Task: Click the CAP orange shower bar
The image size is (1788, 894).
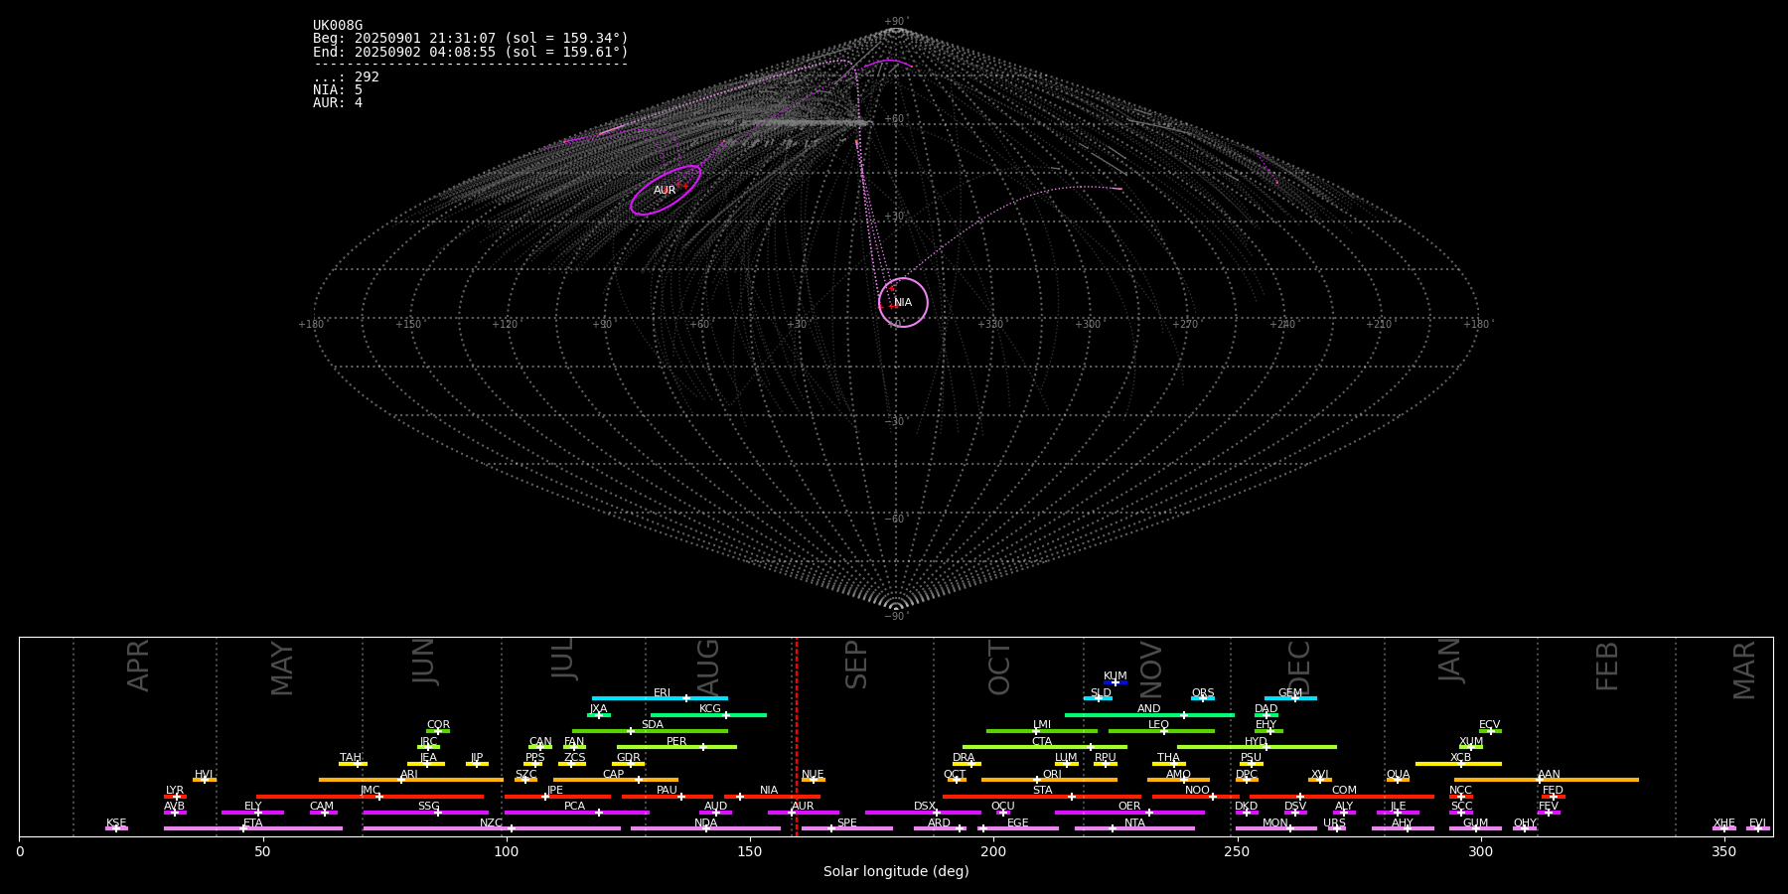Action: pos(616,780)
